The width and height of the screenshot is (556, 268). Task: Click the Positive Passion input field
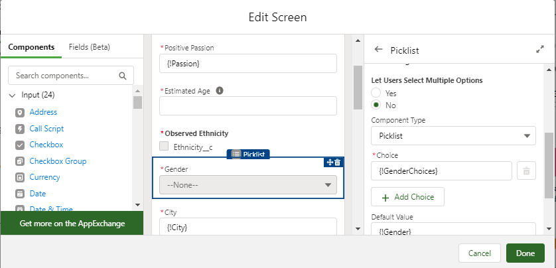(x=248, y=63)
